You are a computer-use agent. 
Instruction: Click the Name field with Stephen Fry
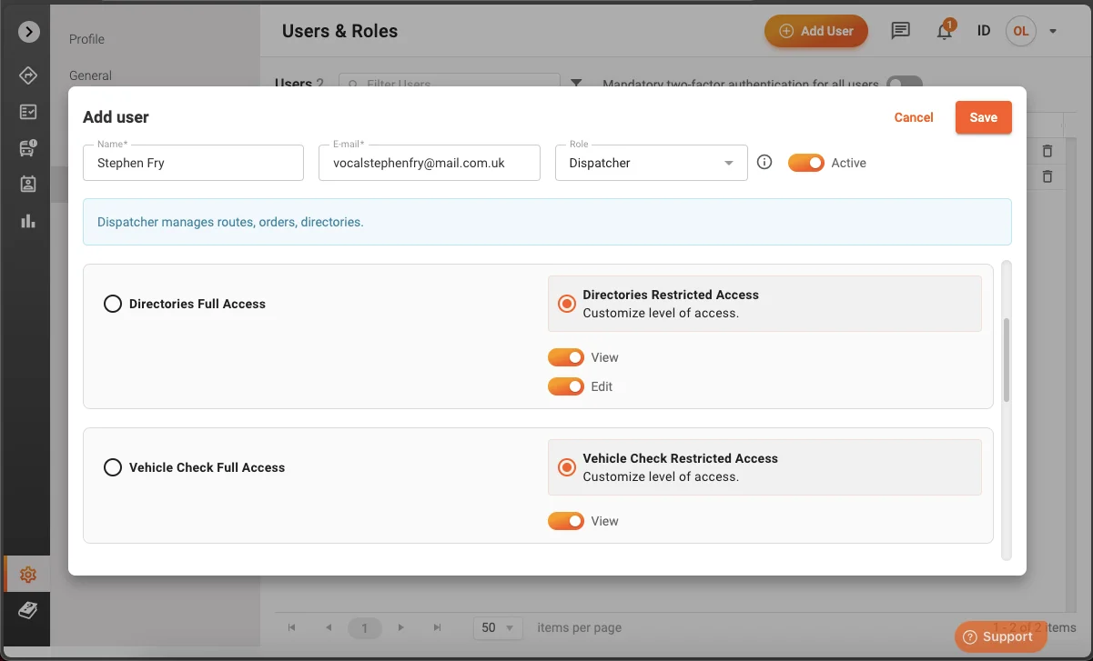[193, 163]
